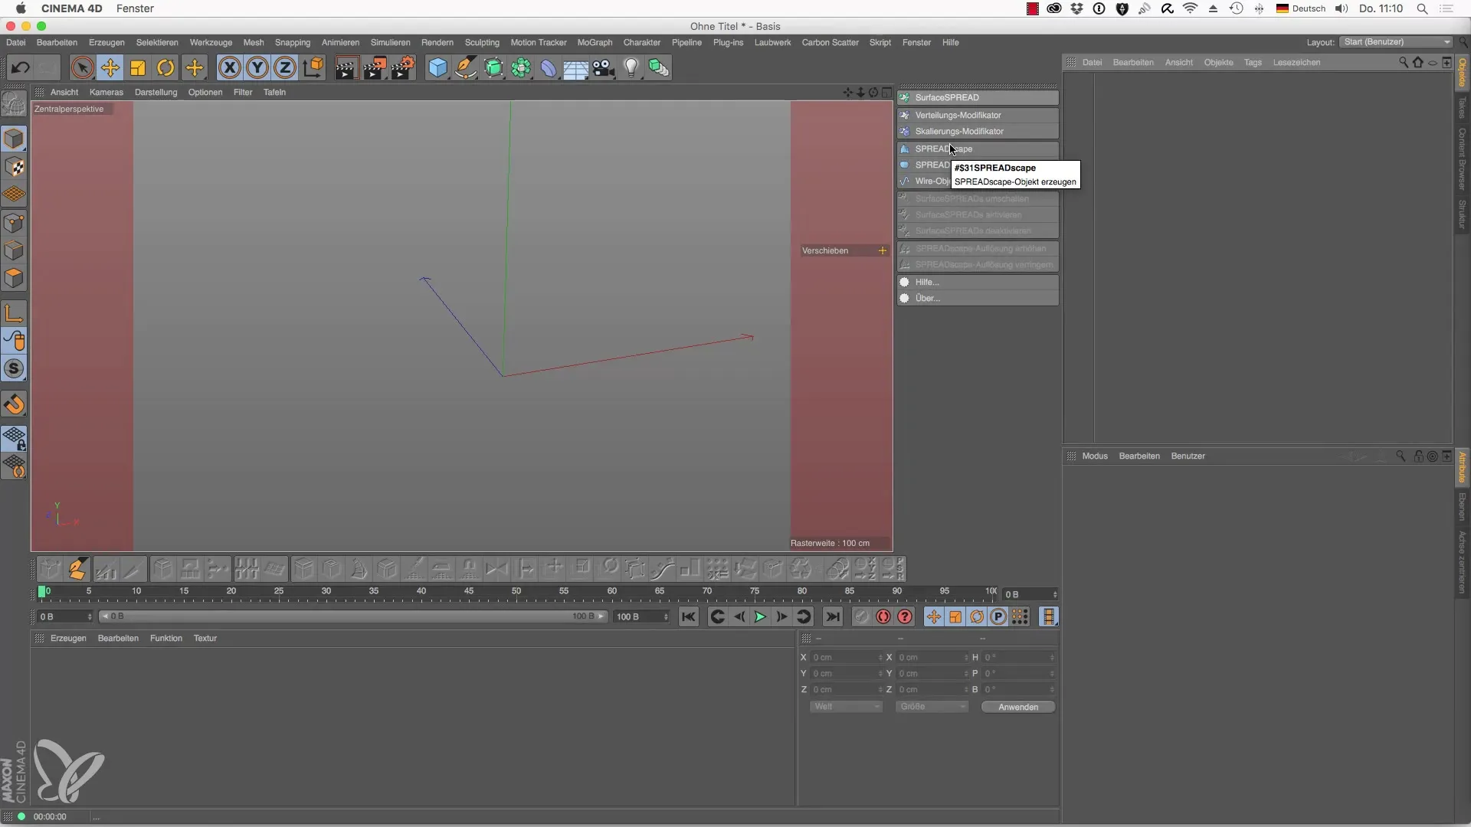The height and width of the screenshot is (827, 1471).
Task: Open the Content Browser side tab
Action: [x=1462, y=159]
